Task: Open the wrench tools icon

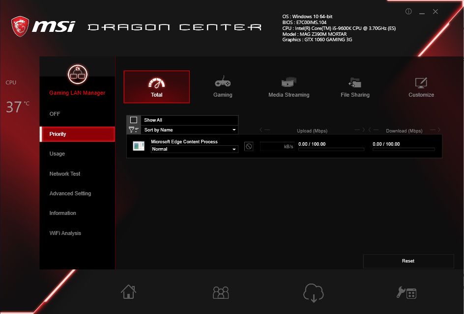Action: [406, 292]
